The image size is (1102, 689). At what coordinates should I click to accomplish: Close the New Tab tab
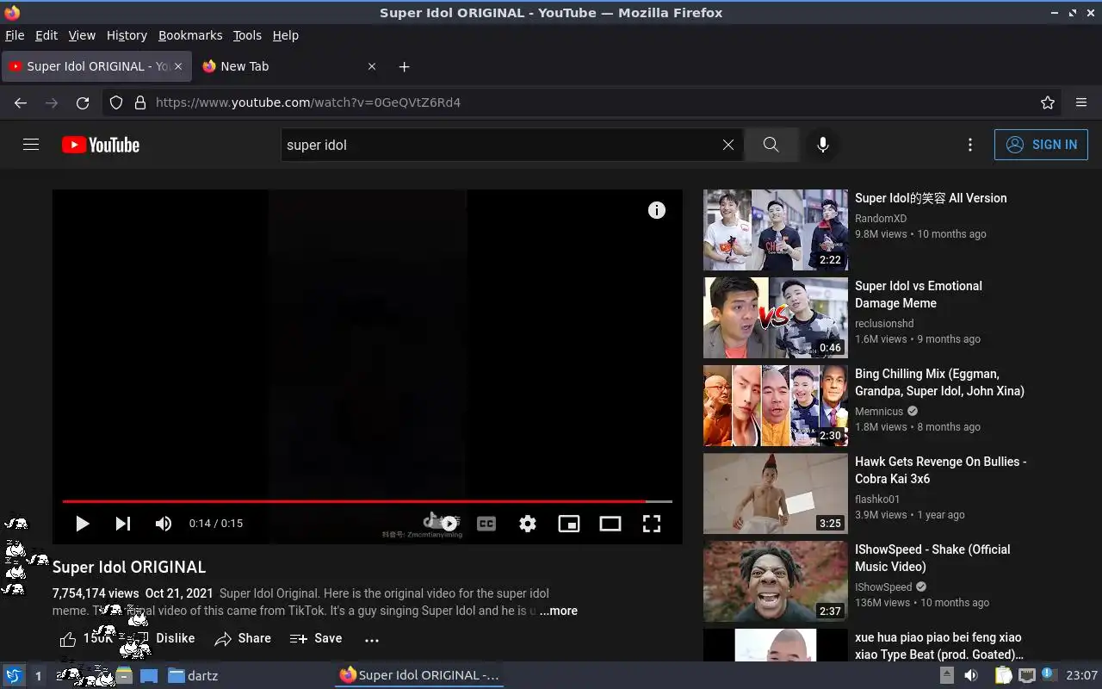click(x=372, y=66)
